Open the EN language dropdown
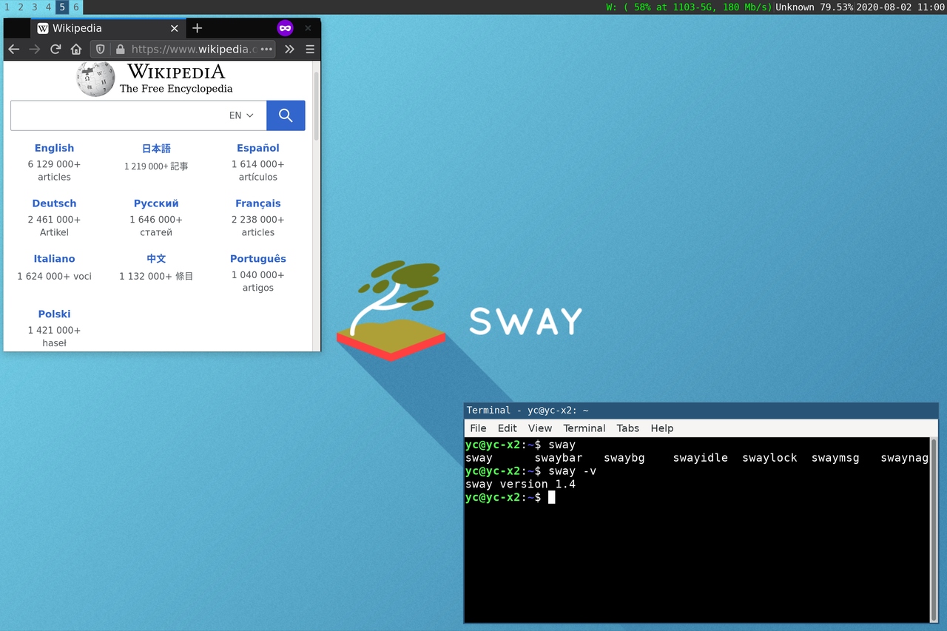This screenshot has width=947, height=631. pyautogui.click(x=241, y=115)
